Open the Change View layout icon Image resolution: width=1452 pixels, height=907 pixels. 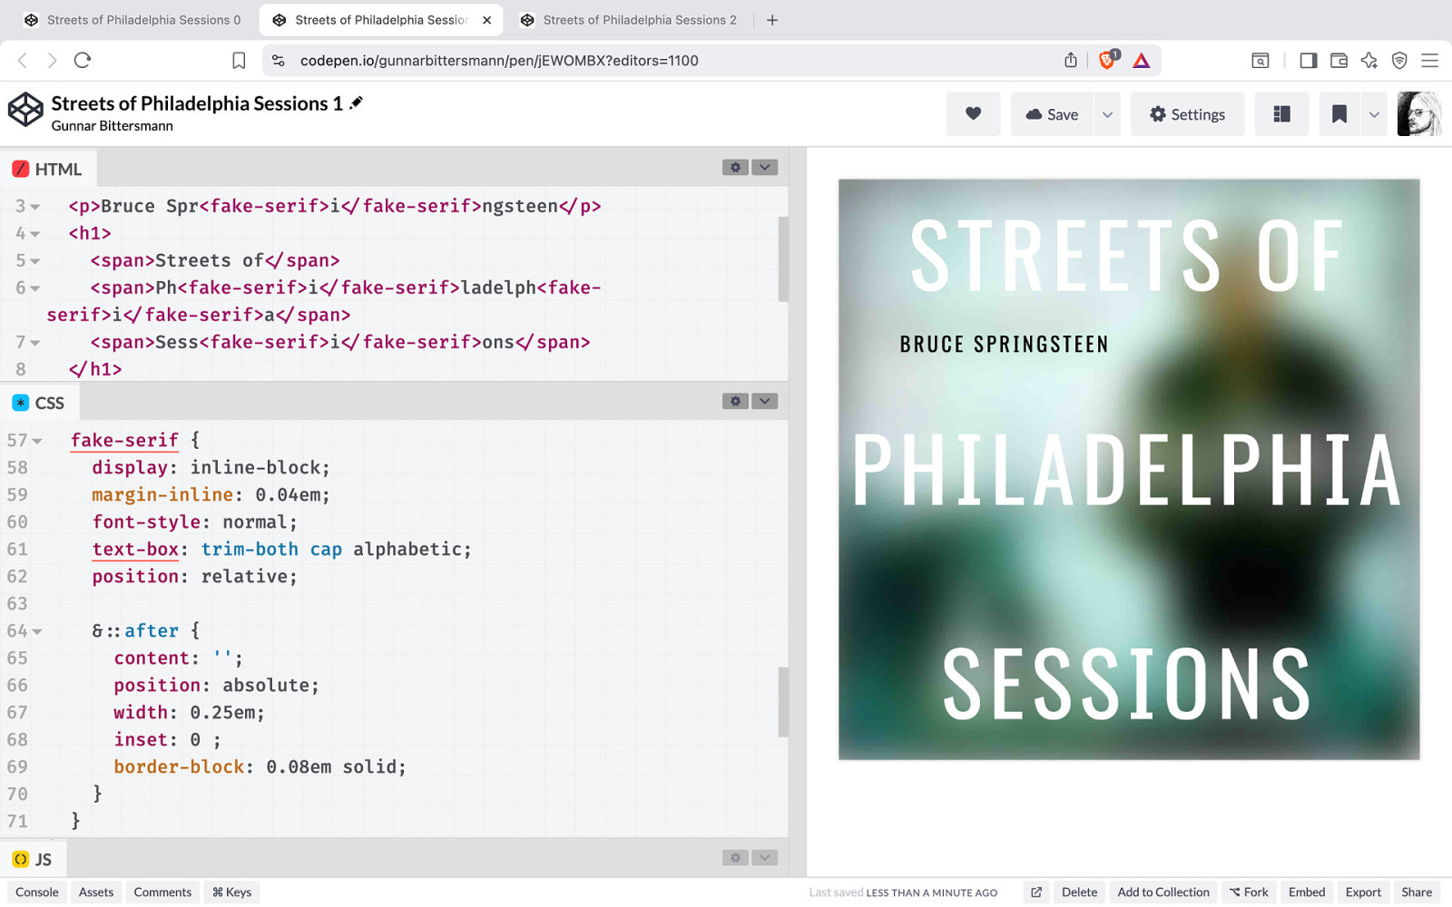[x=1281, y=114]
